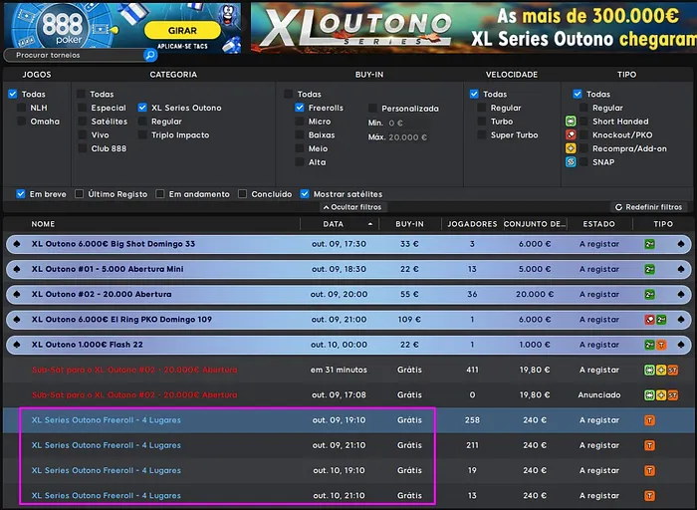
Task: Click orange turbo icon on 19:10 out. 09 freeroll
Action: click(649, 420)
